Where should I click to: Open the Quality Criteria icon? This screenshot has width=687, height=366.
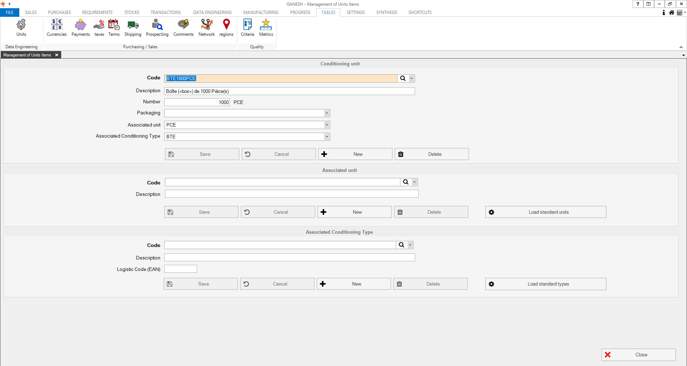point(247,28)
